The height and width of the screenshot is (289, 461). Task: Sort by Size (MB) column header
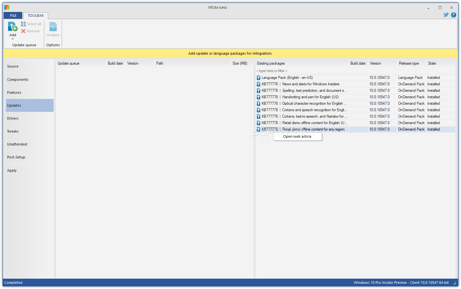click(242, 63)
